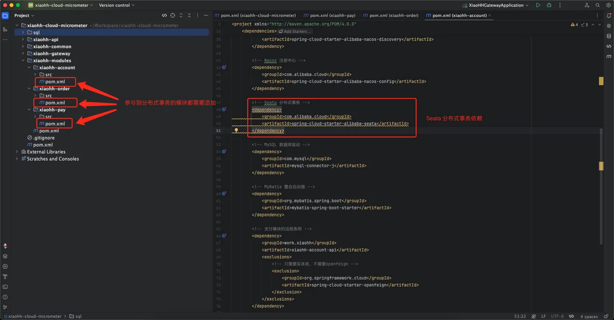Image resolution: width=614 pixels, height=320 pixels.
Task: Click UTF-8 encoding in status bar
Action: (557, 316)
